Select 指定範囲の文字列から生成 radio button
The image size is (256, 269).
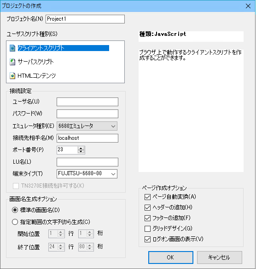15,222
